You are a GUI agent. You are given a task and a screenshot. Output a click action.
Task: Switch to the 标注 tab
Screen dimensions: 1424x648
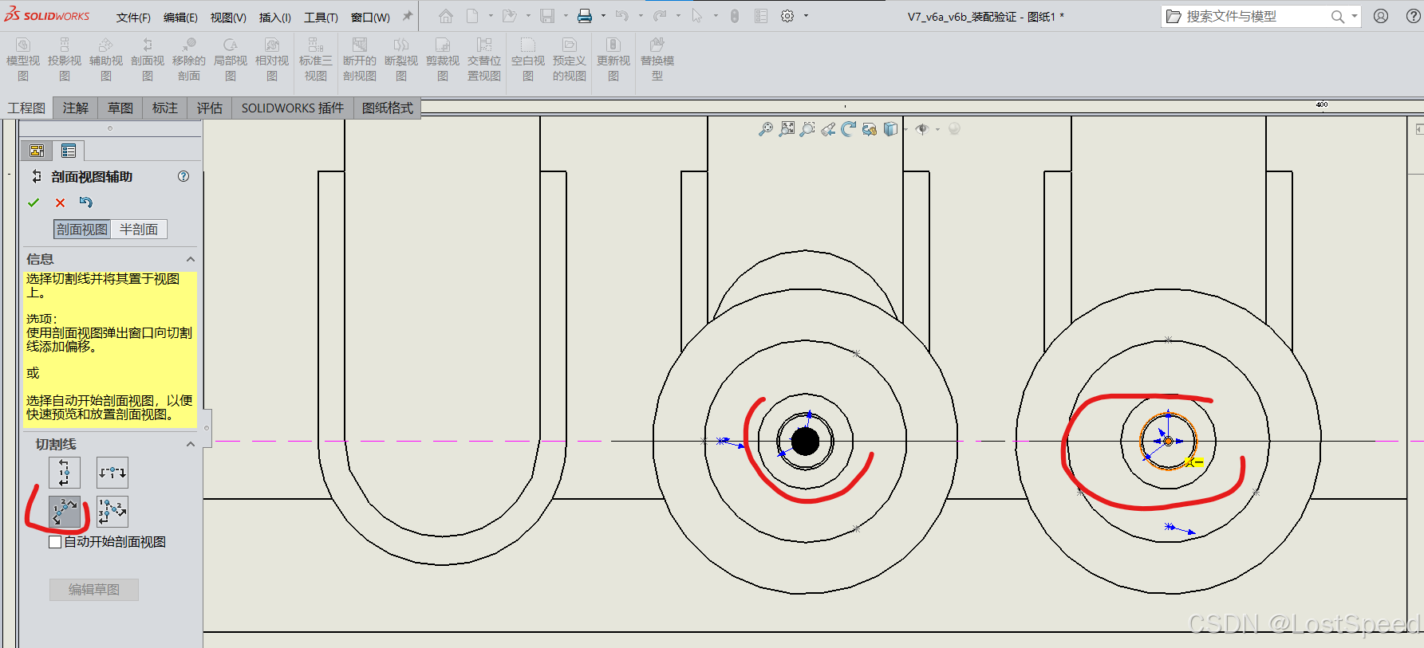click(x=165, y=108)
